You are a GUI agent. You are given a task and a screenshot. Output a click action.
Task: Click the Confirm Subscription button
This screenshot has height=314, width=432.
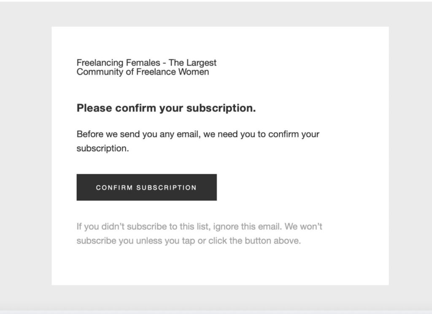click(x=146, y=187)
